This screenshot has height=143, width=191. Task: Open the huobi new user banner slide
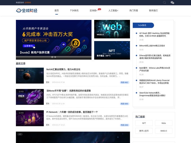pos(54,40)
